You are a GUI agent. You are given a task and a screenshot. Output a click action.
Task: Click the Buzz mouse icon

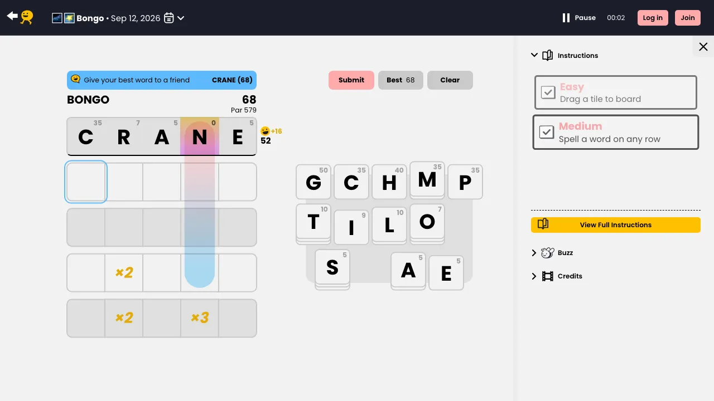click(548, 253)
